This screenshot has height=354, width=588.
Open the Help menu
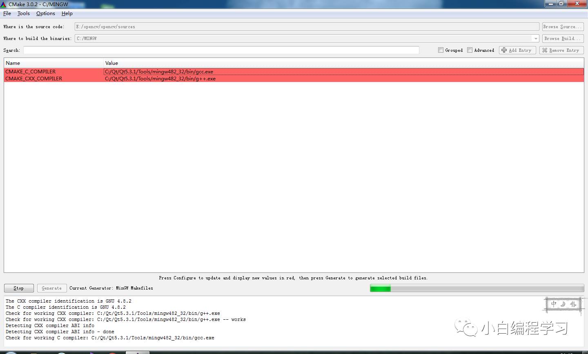click(x=67, y=13)
